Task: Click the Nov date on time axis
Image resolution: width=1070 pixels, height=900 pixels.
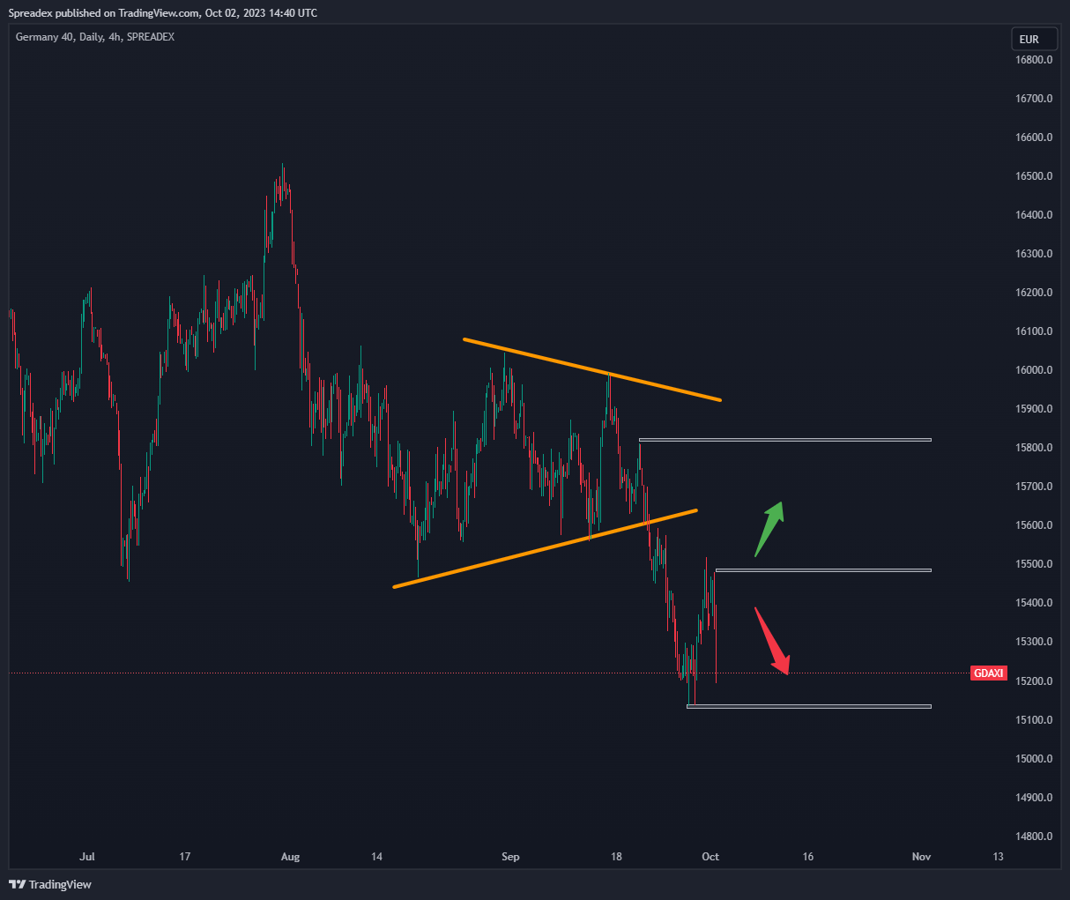Action: point(921,857)
